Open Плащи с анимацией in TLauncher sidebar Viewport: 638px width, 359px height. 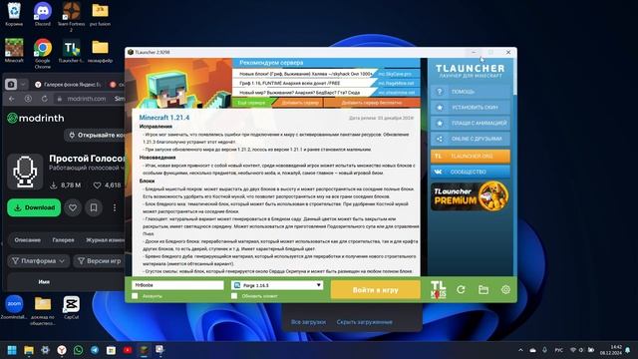coord(471,123)
